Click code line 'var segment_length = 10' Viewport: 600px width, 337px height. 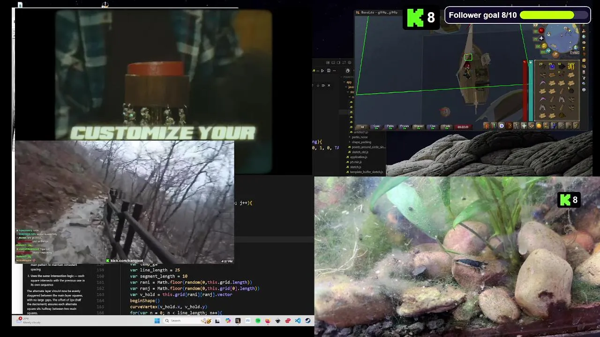point(158,276)
